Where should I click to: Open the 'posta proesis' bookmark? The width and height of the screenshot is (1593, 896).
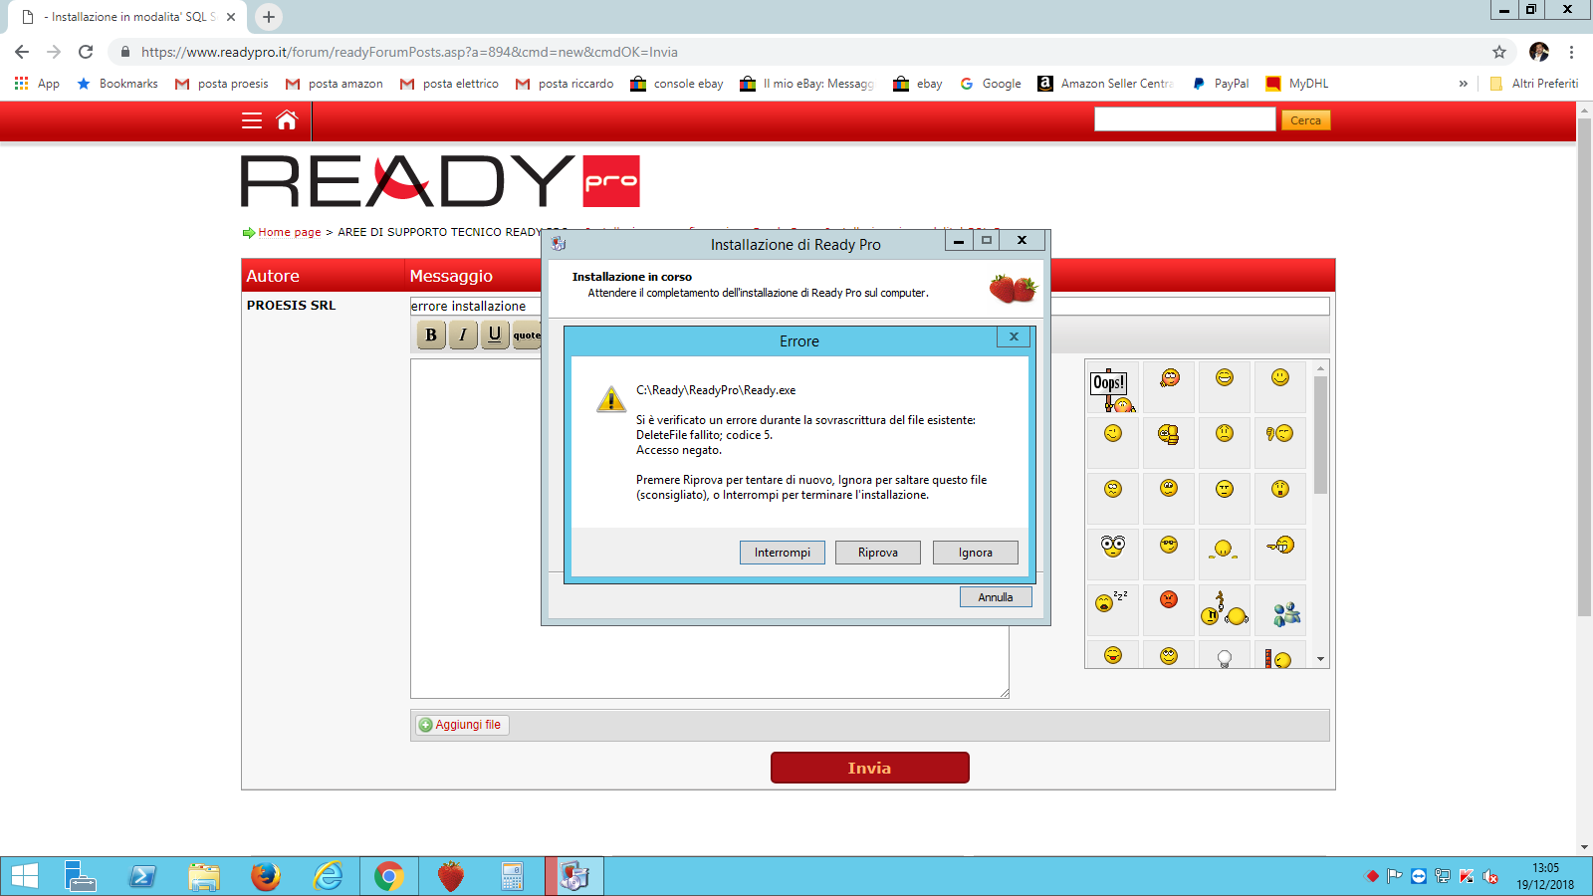tap(221, 84)
